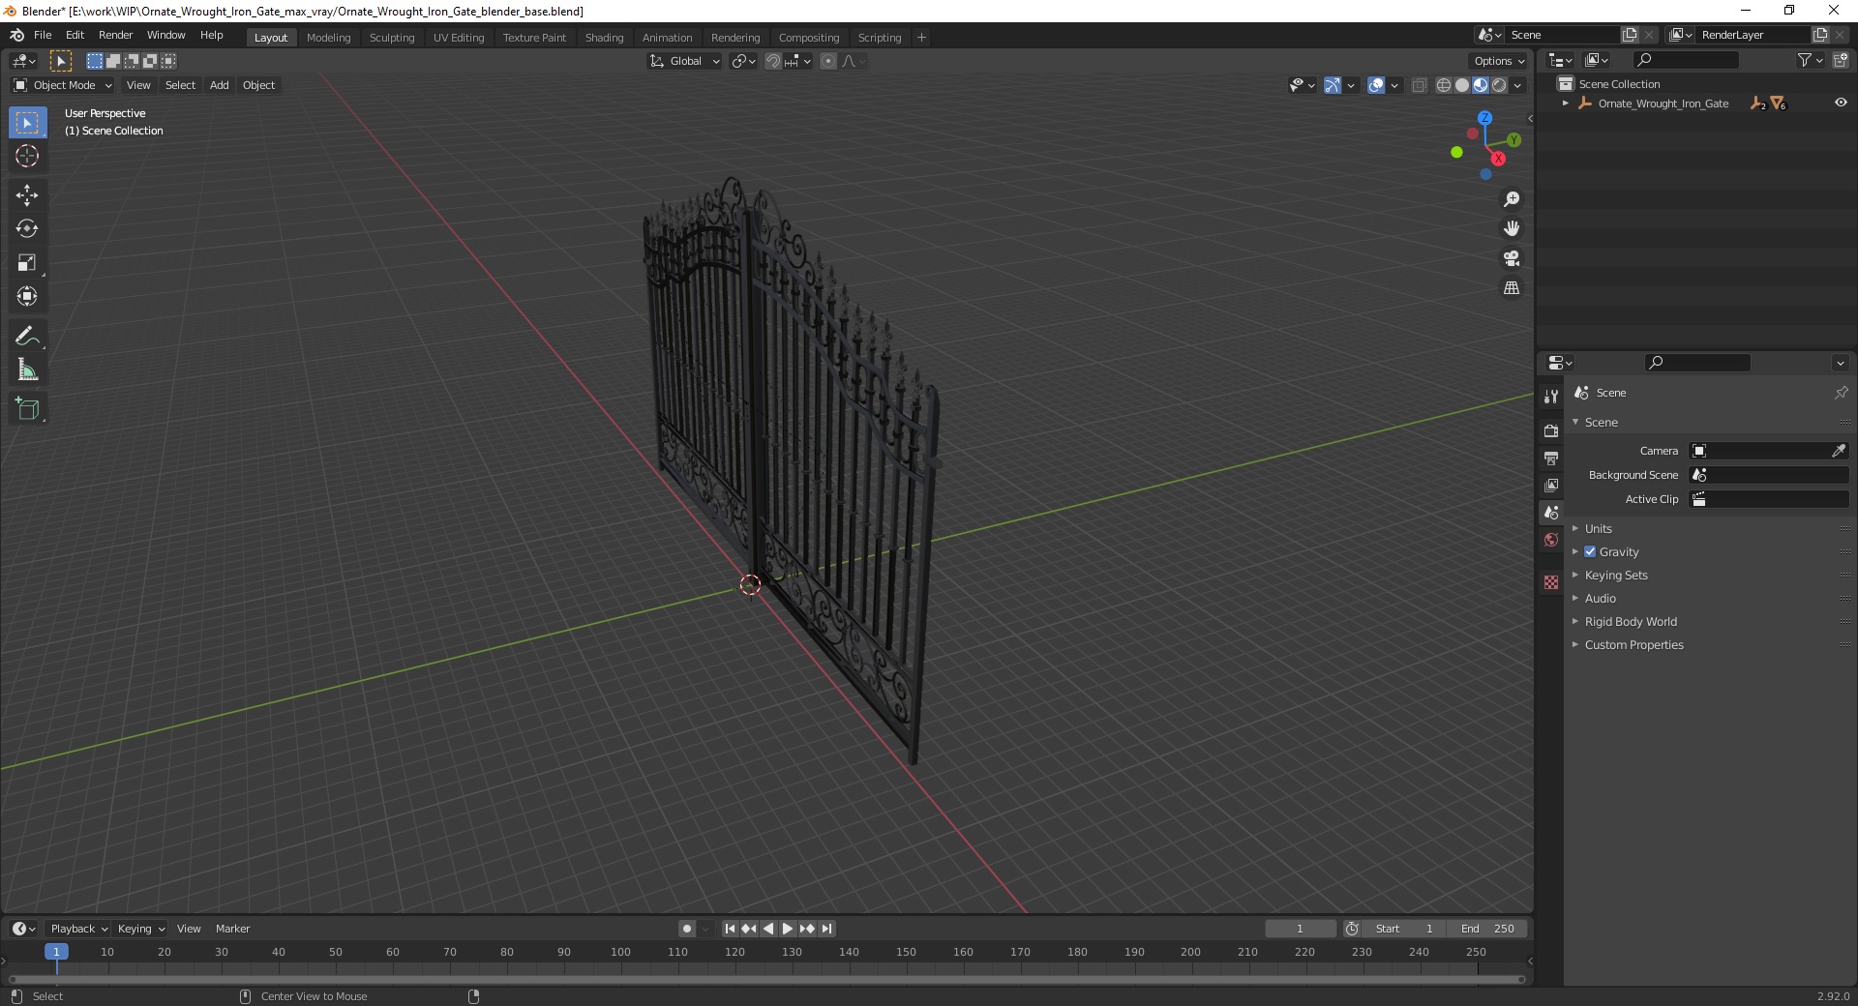Open the Texture properties tab
The image size is (1858, 1006).
pos(1551,582)
